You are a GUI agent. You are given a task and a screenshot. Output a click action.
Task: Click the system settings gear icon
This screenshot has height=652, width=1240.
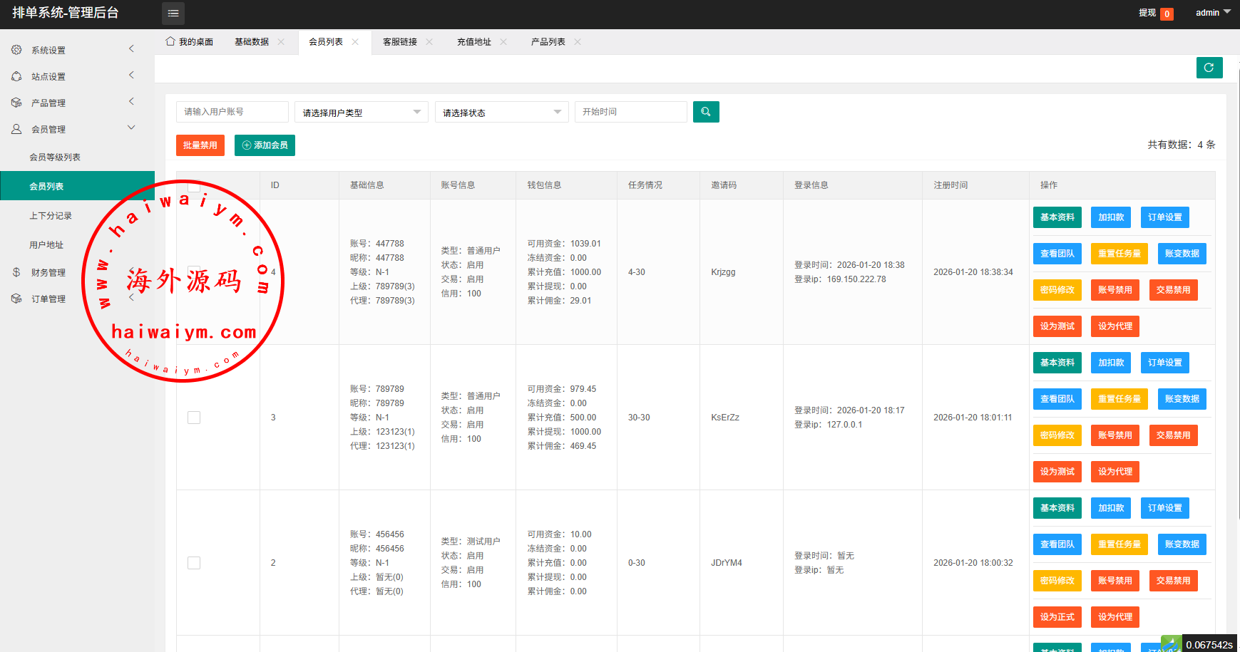pyautogui.click(x=16, y=50)
